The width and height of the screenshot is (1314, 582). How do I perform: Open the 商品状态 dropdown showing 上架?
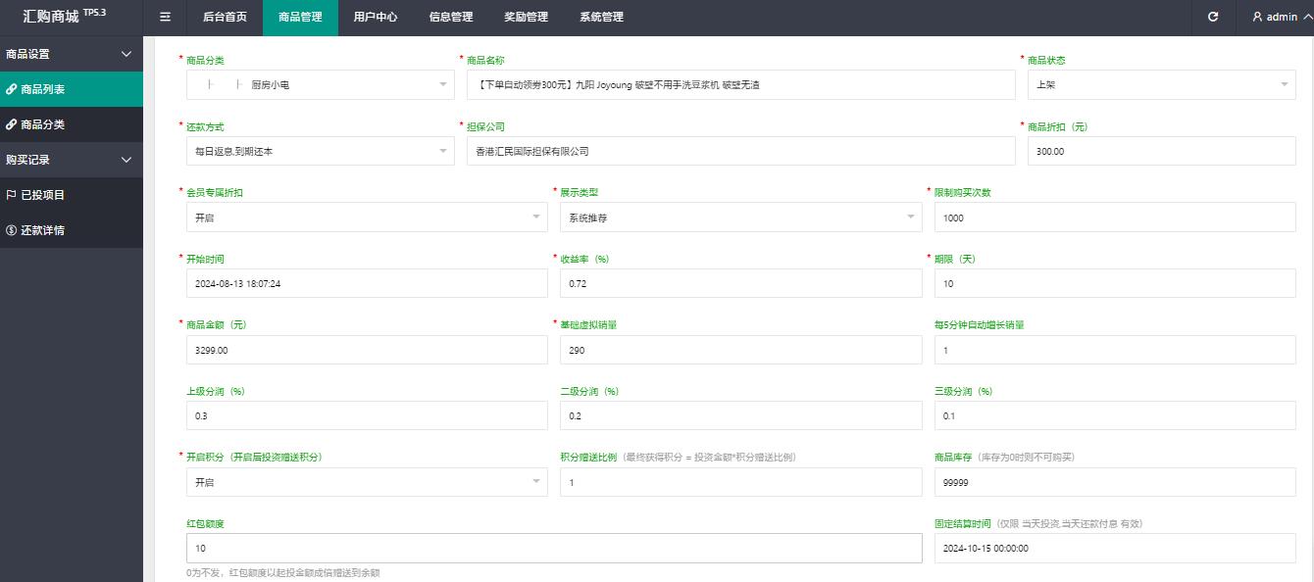[1162, 85]
